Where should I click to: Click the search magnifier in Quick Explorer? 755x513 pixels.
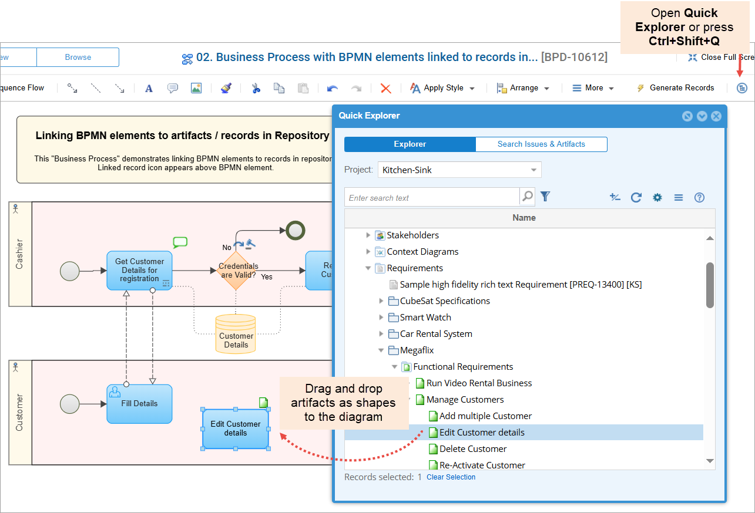pos(528,197)
